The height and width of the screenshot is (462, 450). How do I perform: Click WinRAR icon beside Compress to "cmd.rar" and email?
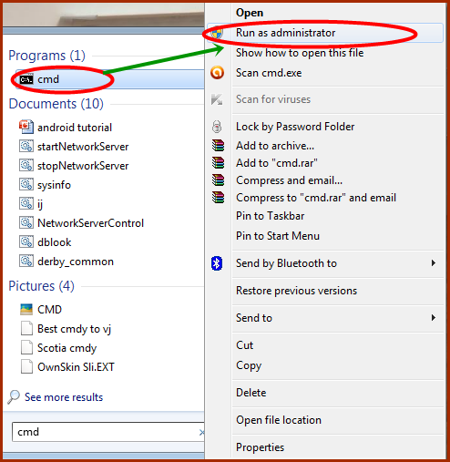218,198
